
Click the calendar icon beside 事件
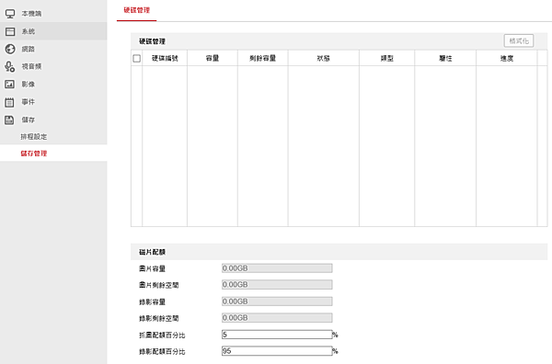9,102
